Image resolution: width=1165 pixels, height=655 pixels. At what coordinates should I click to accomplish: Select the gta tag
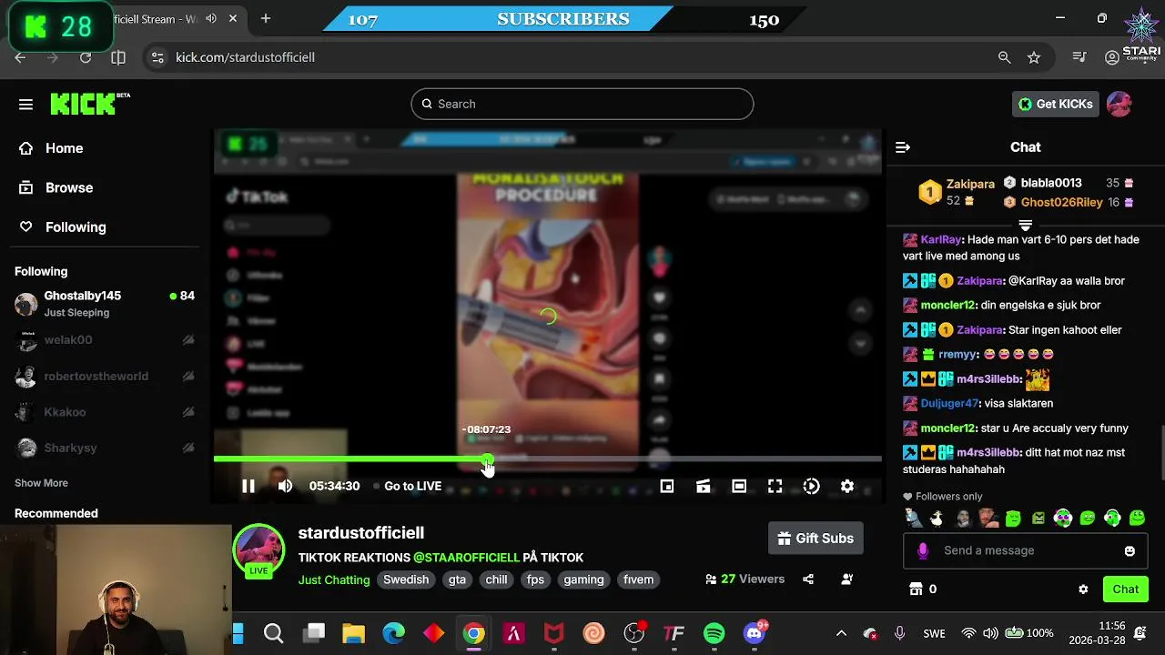pyautogui.click(x=457, y=579)
